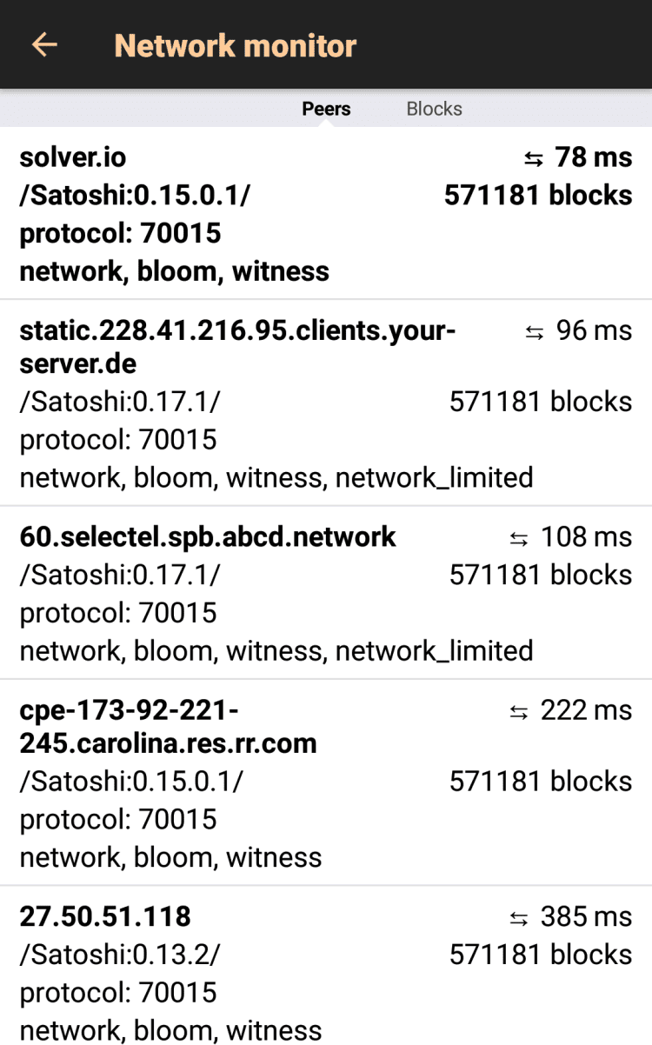The image size is (652, 1045).
Task: Click the 222 ms latency value
Action: click(587, 710)
